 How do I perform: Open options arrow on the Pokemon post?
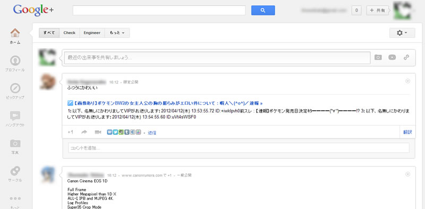[407, 81]
